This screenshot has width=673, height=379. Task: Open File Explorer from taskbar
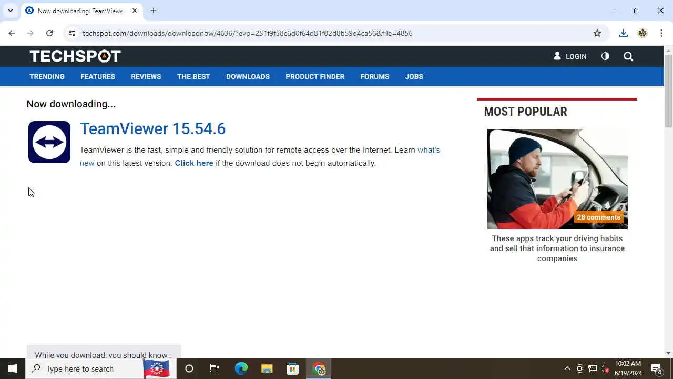[x=267, y=368]
